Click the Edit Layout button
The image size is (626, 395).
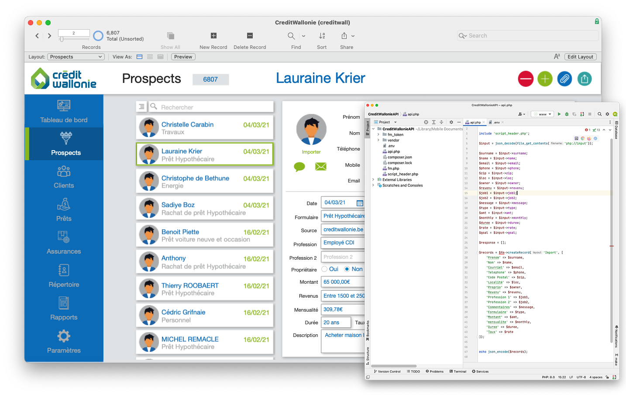tap(580, 57)
